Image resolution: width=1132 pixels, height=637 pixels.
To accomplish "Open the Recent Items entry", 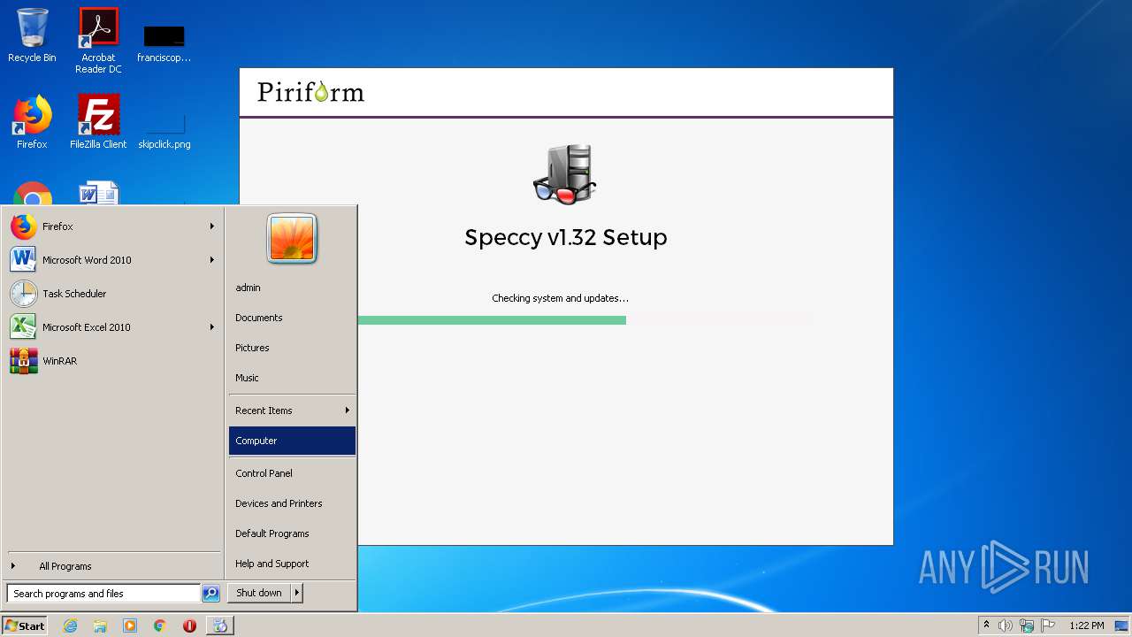I will click(292, 411).
